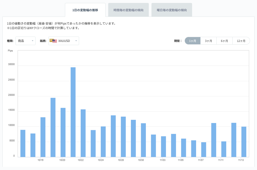Select the 1ヶ月 period option

point(192,41)
